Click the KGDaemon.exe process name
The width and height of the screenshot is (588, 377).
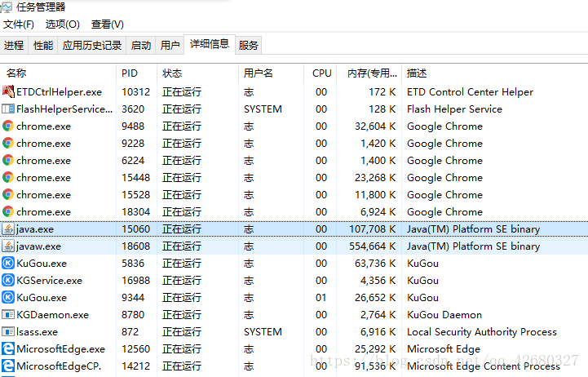coord(52,315)
